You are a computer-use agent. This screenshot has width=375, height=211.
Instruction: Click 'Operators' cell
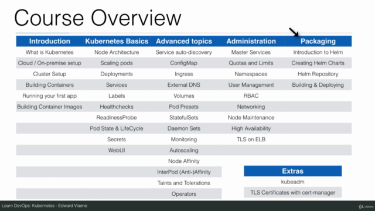click(x=183, y=194)
